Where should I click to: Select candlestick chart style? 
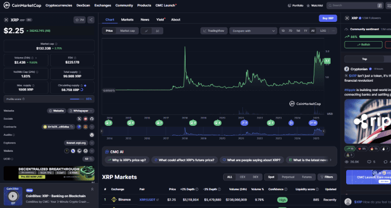(157, 31)
